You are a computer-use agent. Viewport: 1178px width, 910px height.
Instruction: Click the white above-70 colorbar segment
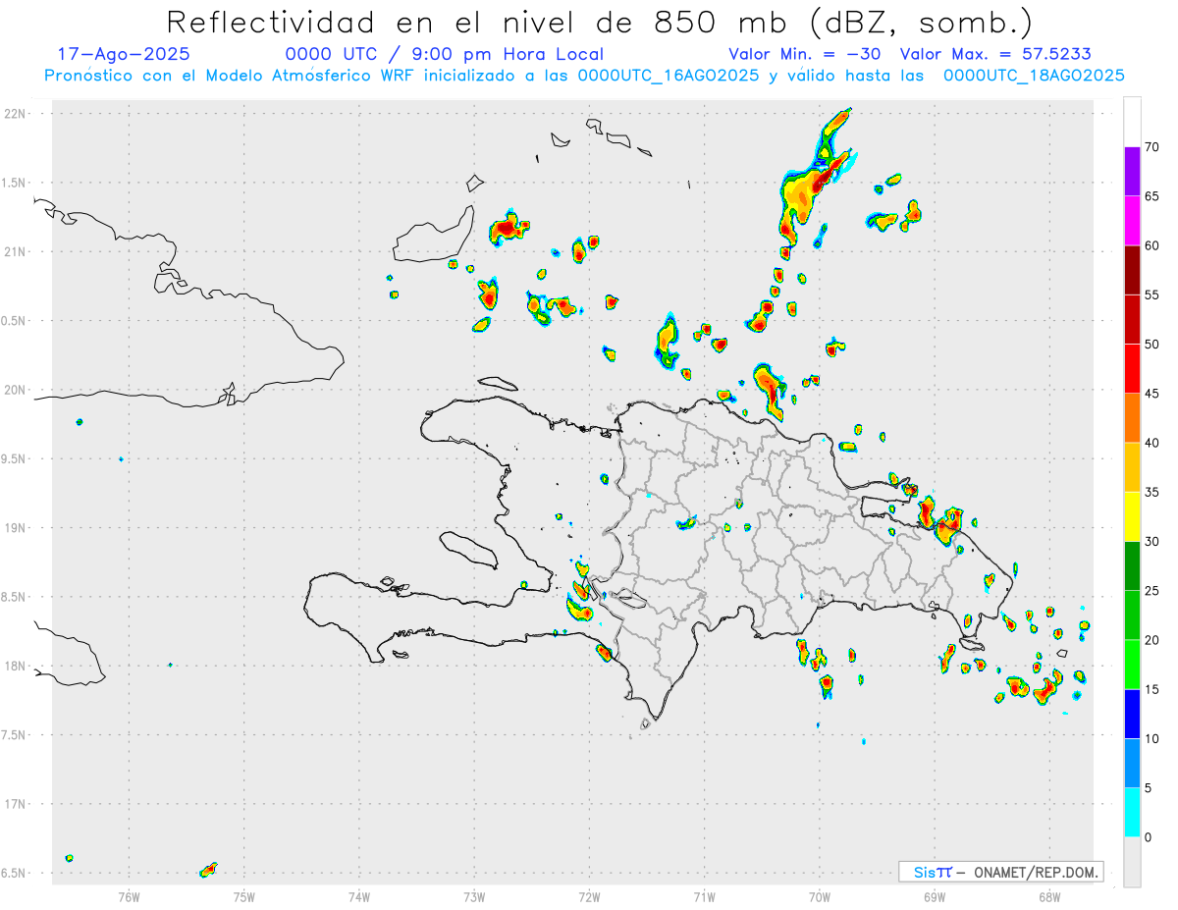pos(1132,122)
